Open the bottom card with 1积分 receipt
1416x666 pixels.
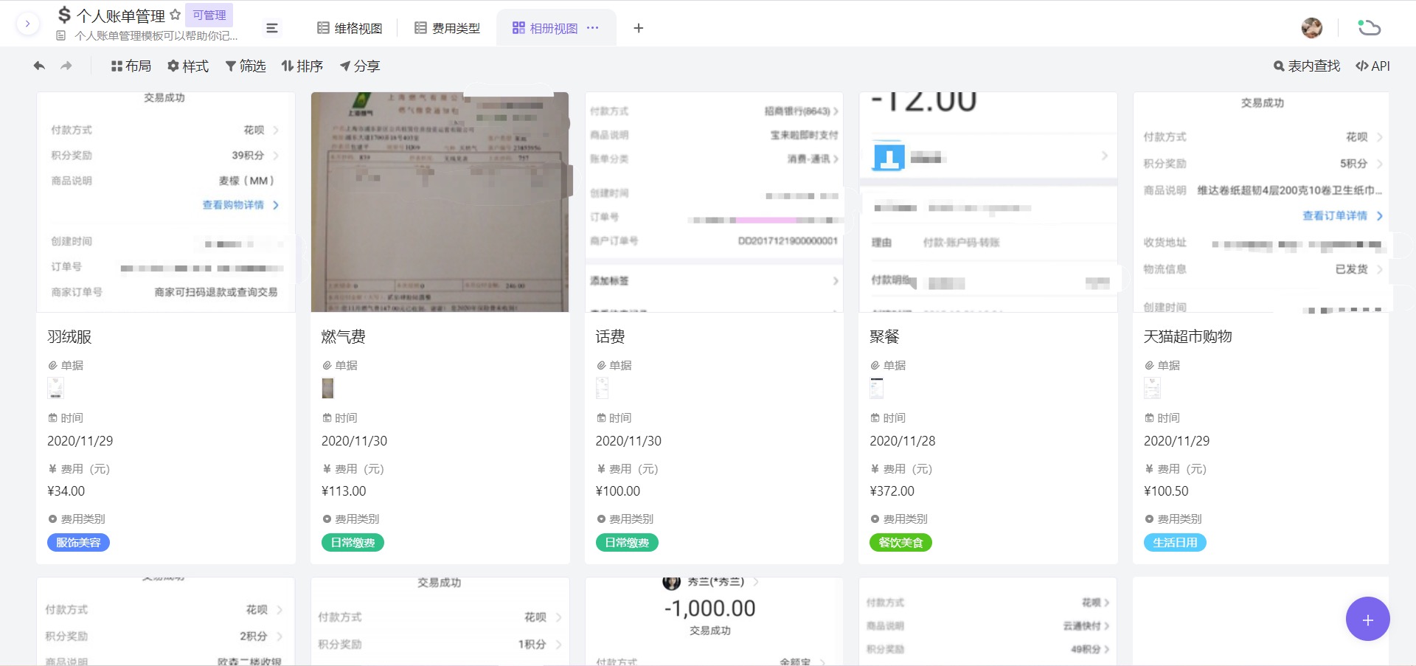(440, 621)
